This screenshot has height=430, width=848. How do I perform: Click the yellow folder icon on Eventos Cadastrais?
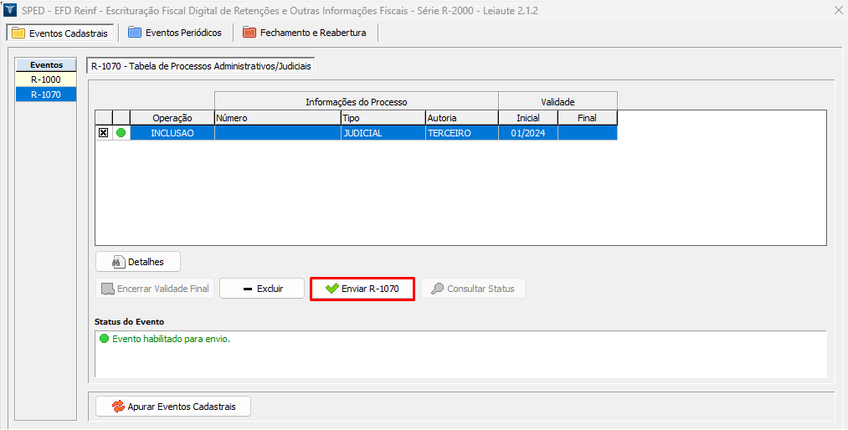(18, 33)
